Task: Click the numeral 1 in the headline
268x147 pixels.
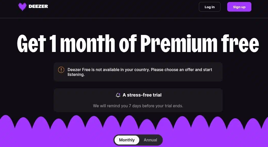Action: point(53,43)
